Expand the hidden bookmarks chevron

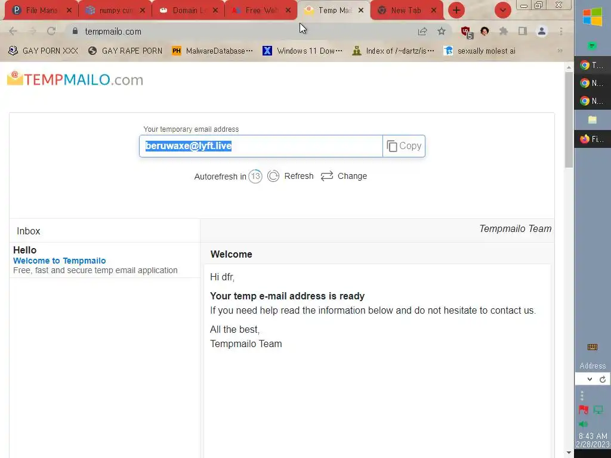(x=560, y=51)
